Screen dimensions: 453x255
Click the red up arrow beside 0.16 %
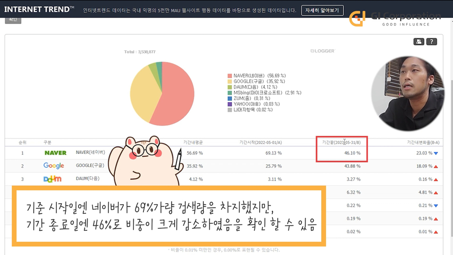436,180
